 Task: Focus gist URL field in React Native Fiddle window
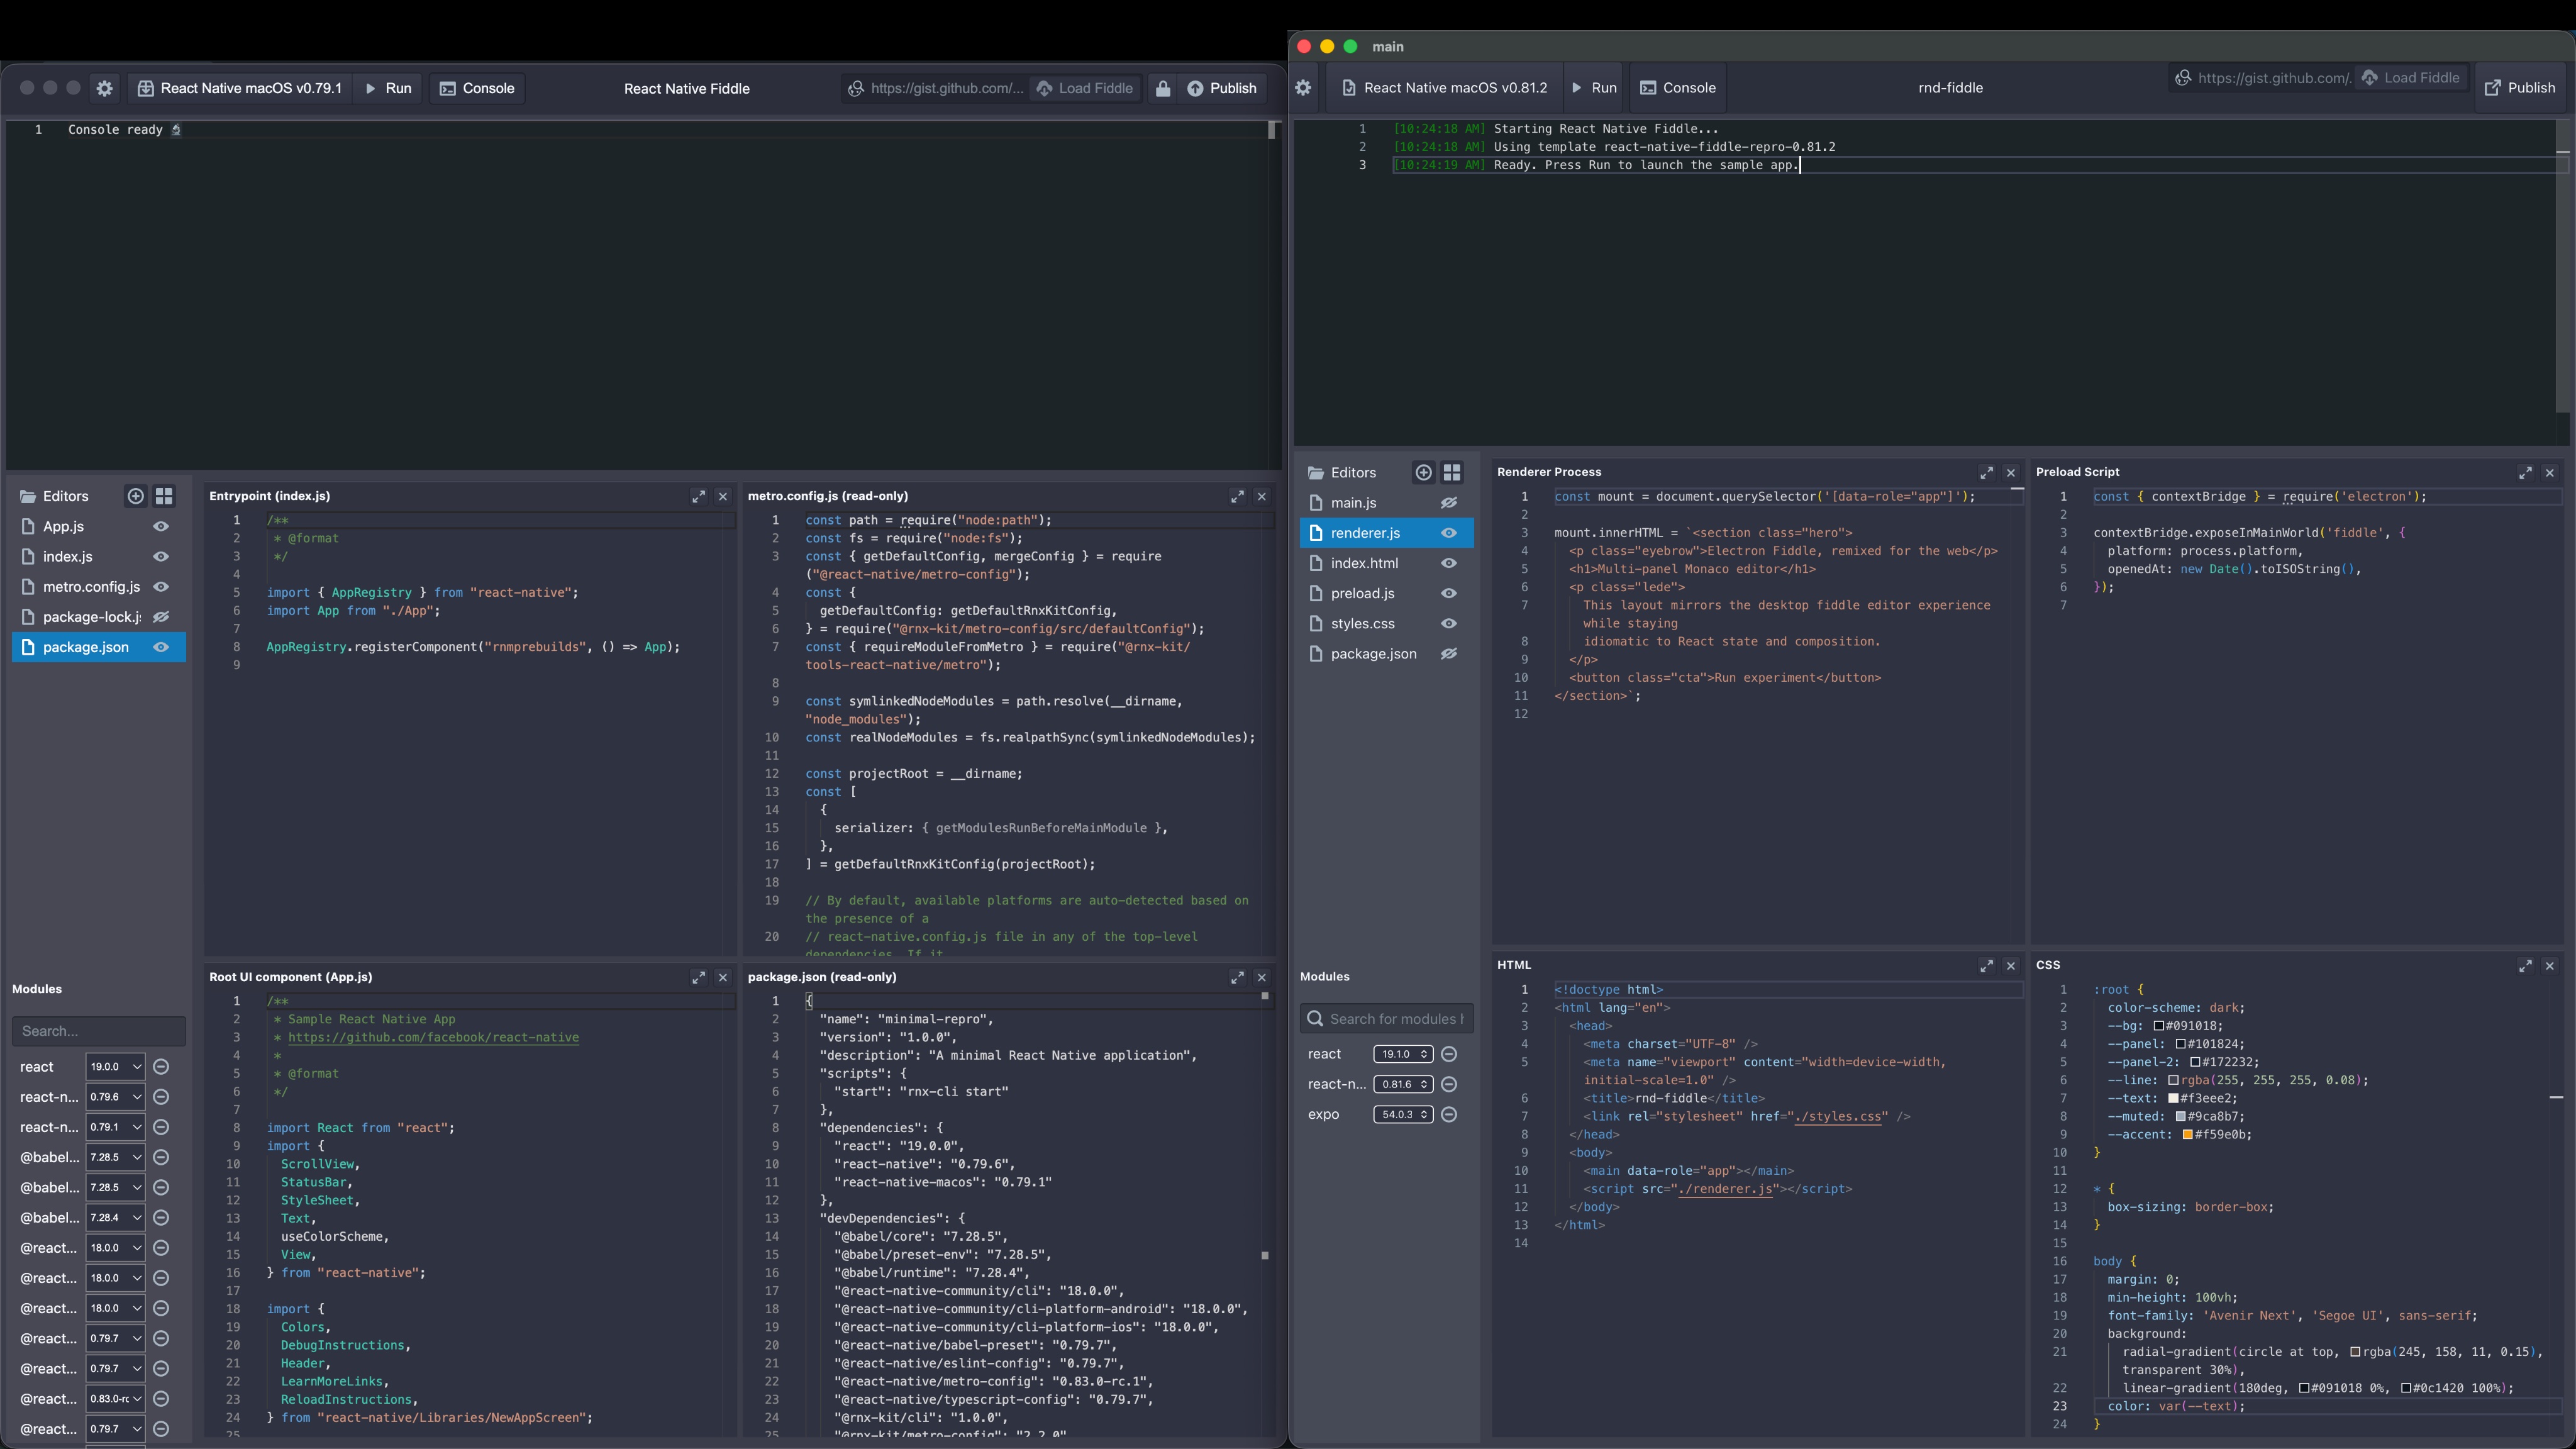pos(936,88)
